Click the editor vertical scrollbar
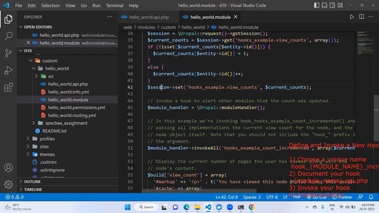The height and width of the screenshot is (213, 379). (x=377, y=118)
